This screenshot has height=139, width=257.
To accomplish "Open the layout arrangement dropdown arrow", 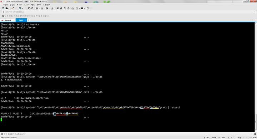I will click(84, 8).
